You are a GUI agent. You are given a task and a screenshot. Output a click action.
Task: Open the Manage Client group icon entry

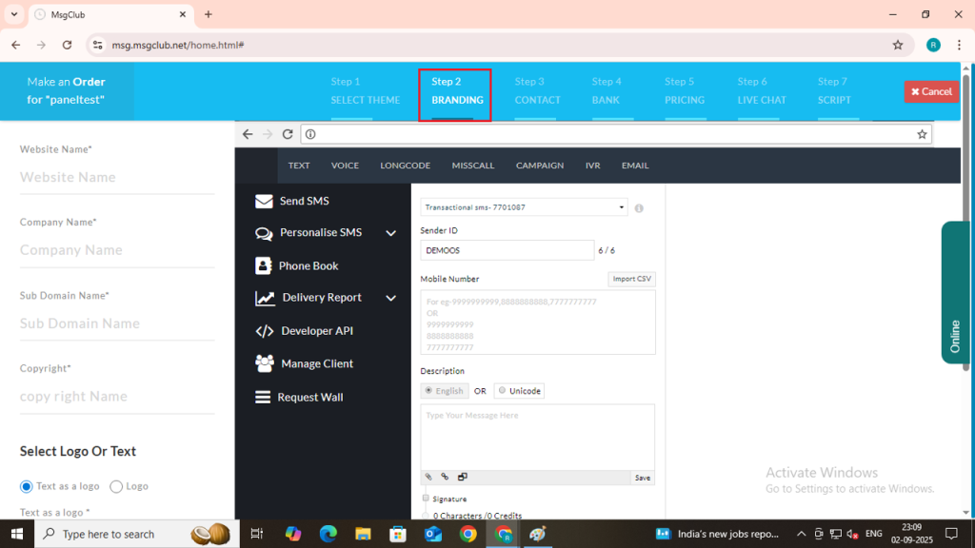[x=304, y=363]
